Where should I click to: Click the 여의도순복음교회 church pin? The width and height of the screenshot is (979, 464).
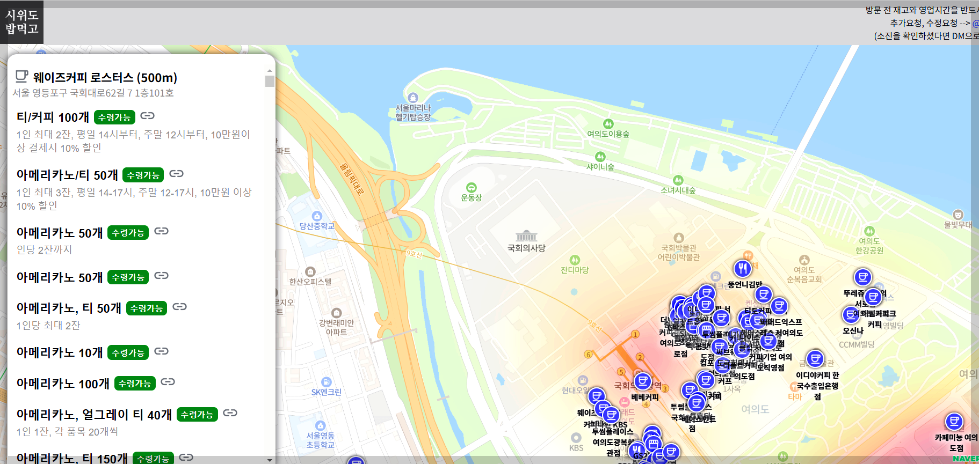(804, 260)
